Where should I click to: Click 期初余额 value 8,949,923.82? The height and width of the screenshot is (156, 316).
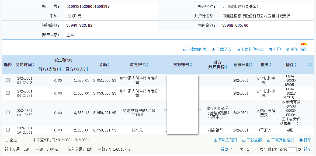click(x=79, y=25)
